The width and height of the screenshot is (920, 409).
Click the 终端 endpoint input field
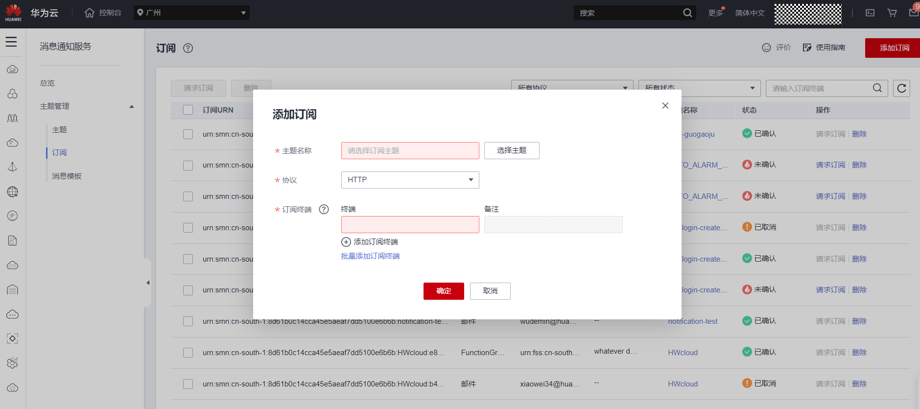(x=410, y=224)
